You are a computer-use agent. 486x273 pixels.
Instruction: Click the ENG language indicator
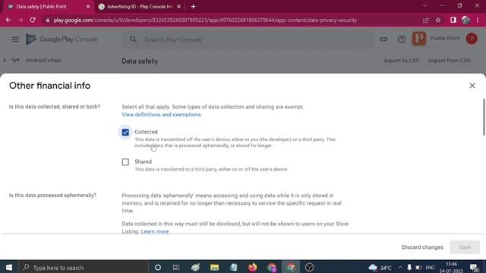point(430,268)
